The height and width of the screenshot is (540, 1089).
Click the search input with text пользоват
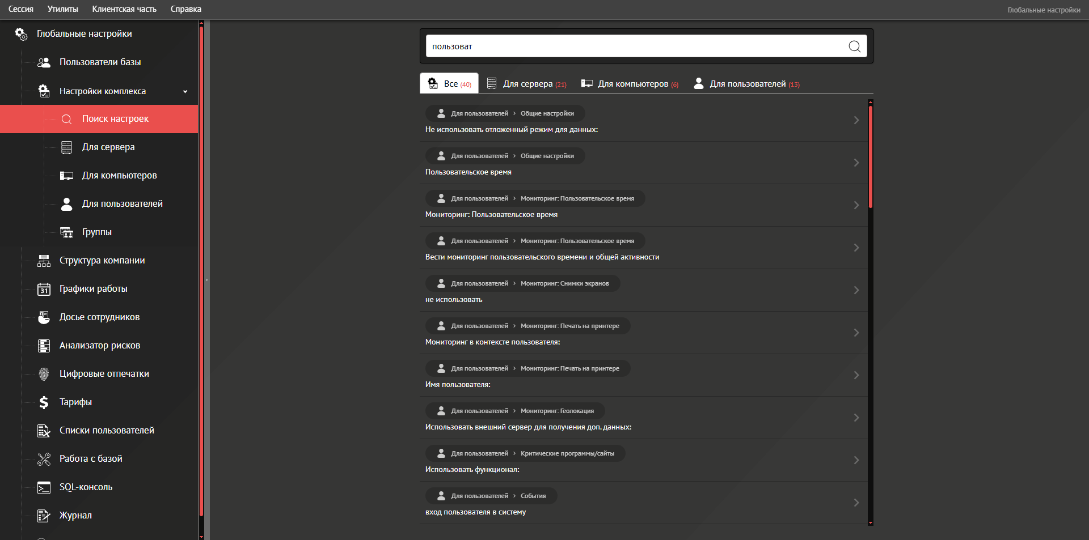tap(635, 46)
